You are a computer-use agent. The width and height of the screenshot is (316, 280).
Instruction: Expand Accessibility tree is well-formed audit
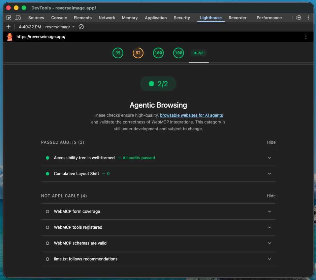pos(158,158)
